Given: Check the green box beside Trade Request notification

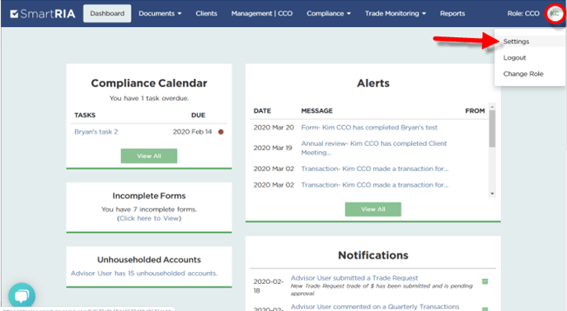Looking at the screenshot, I should click(485, 281).
